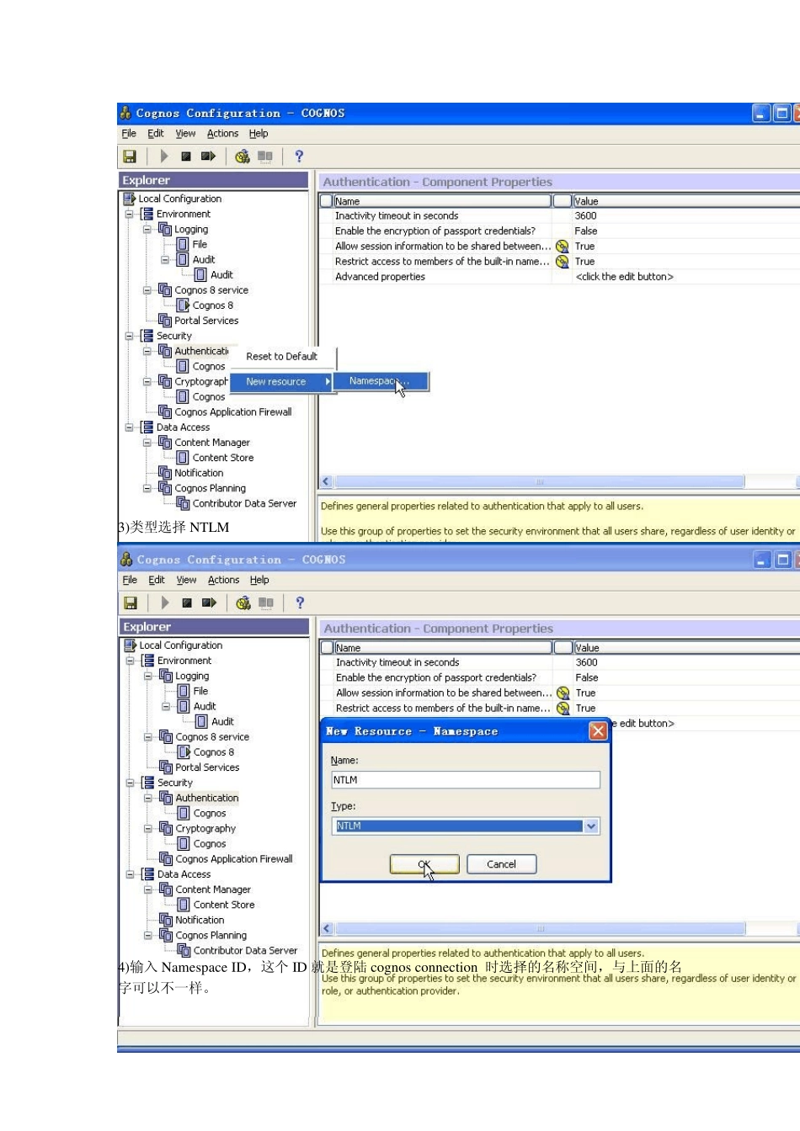Collapse Security node in upper Explorer tree
The width and height of the screenshot is (800, 1131).
[130, 336]
